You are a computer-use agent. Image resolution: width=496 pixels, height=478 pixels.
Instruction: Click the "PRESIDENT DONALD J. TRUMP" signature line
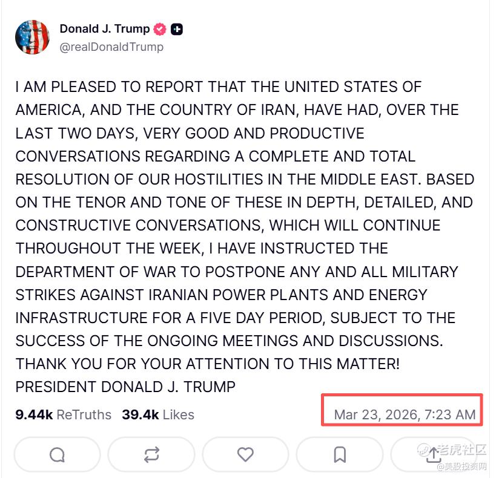click(125, 386)
